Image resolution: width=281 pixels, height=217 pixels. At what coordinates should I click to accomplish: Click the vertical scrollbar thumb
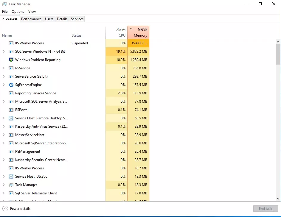[x=278, y=54]
